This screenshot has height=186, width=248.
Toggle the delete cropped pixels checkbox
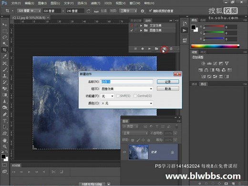tap(150, 10)
